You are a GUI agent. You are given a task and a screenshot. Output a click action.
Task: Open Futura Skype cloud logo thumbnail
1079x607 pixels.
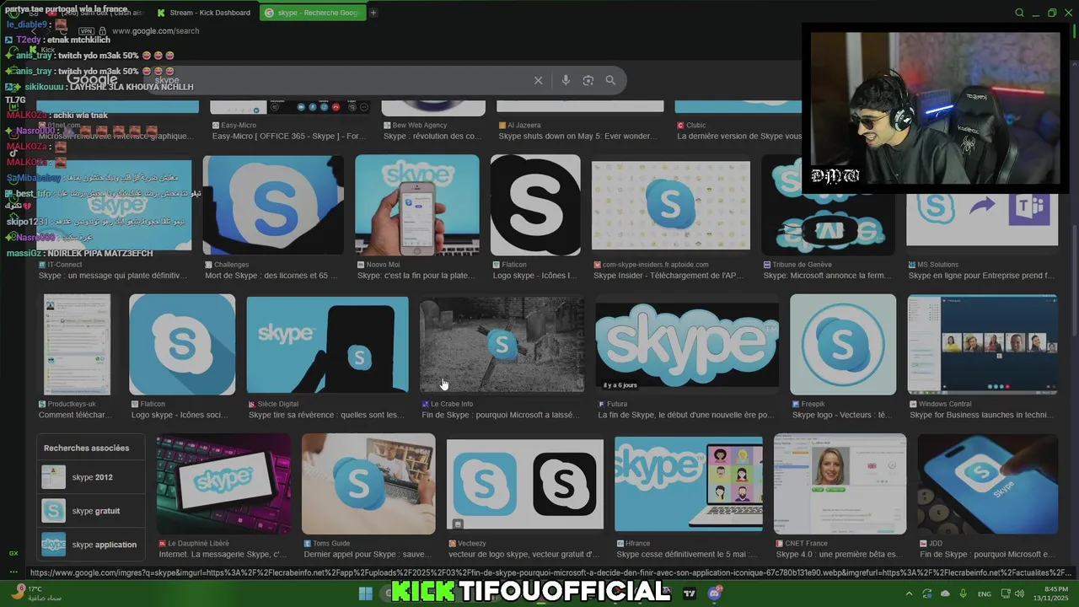pos(687,344)
